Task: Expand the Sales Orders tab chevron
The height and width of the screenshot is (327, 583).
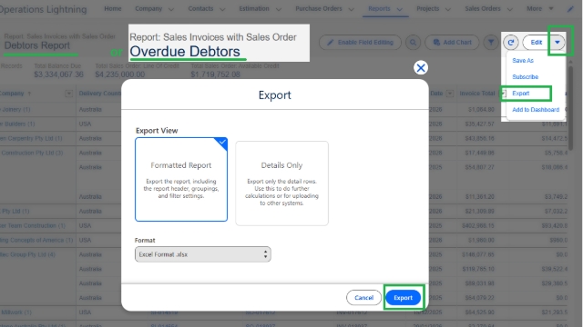Action: [510, 9]
